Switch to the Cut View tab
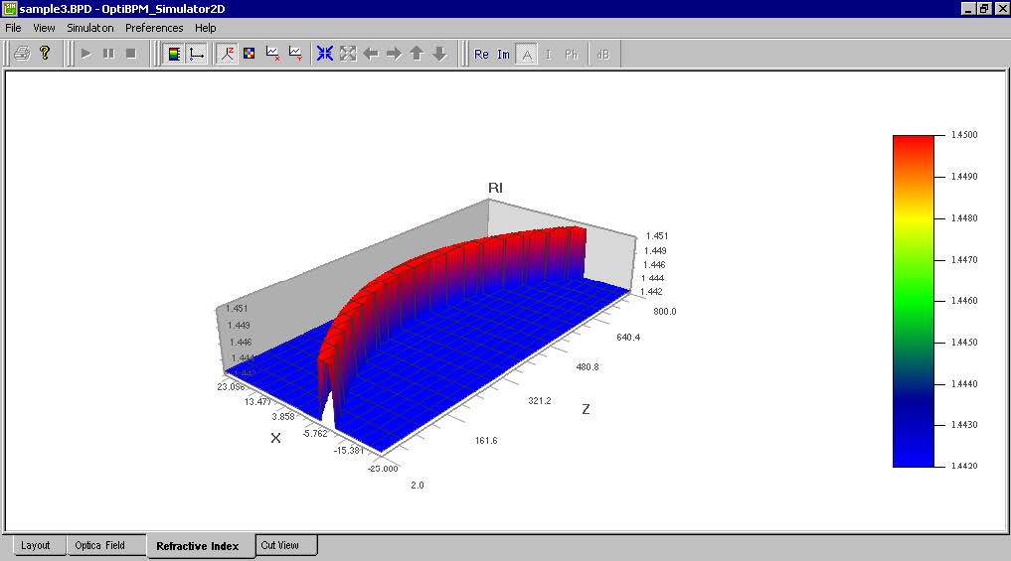 click(x=279, y=545)
